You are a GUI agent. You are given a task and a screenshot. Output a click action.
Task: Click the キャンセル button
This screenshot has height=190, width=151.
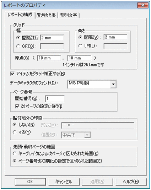click(x=64, y=181)
